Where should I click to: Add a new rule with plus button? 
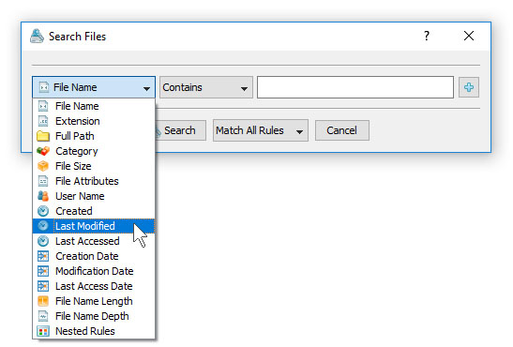click(469, 87)
